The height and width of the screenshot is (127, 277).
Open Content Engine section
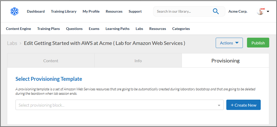pyautogui.click(x=18, y=29)
